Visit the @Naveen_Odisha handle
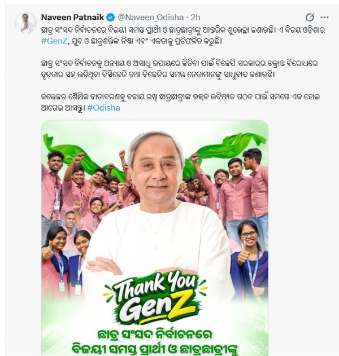 click(x=151, y=17)
